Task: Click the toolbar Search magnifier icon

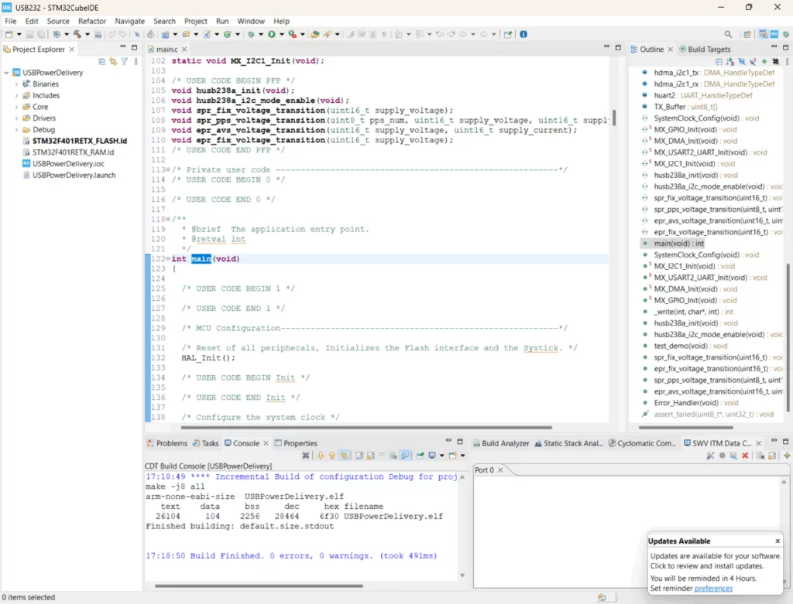Action: pos(728,34)
